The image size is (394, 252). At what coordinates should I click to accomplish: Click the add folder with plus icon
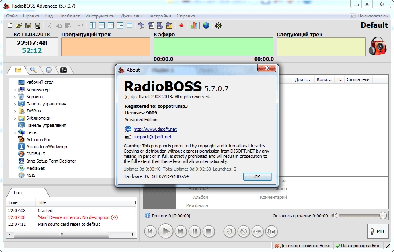[x=169, y=25]
